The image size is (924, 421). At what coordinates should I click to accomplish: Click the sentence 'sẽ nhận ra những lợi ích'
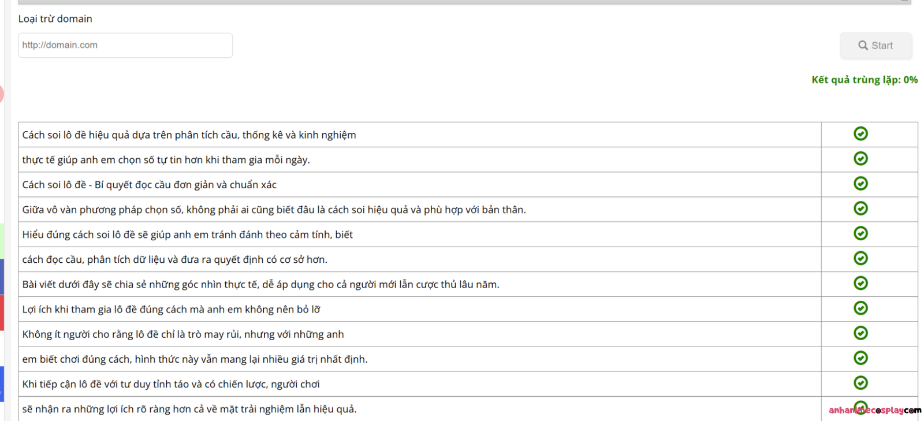click(x=189, y=409)
